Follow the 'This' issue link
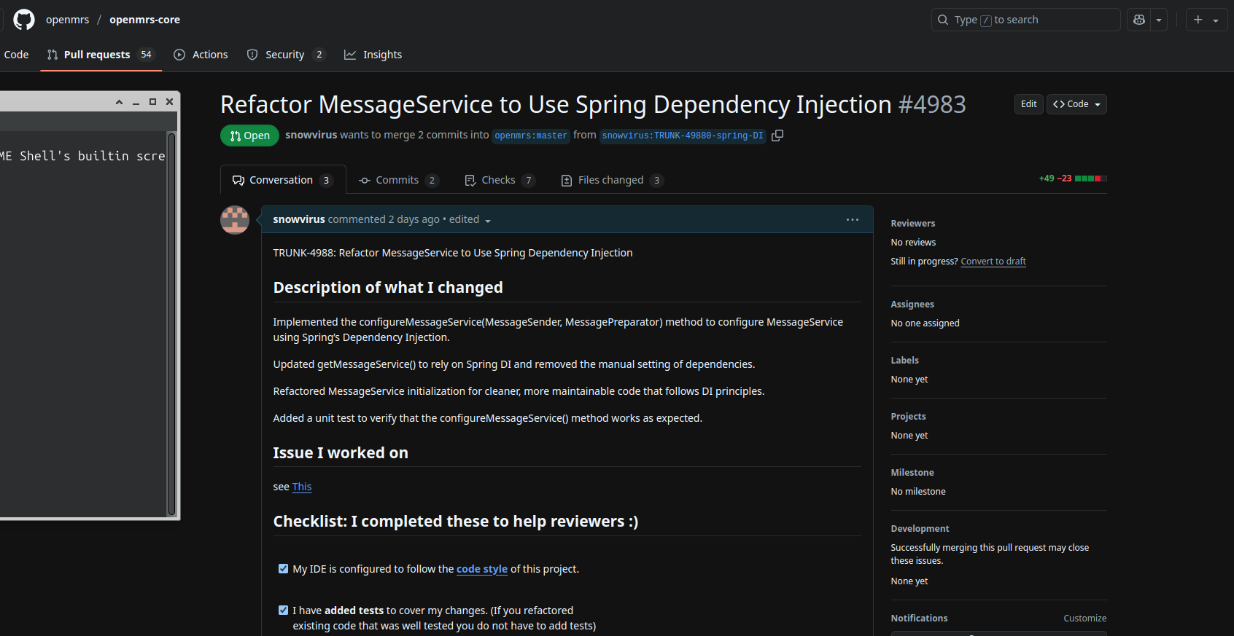The height and width of the screenshot is (636, 1234). pos(302,487)
